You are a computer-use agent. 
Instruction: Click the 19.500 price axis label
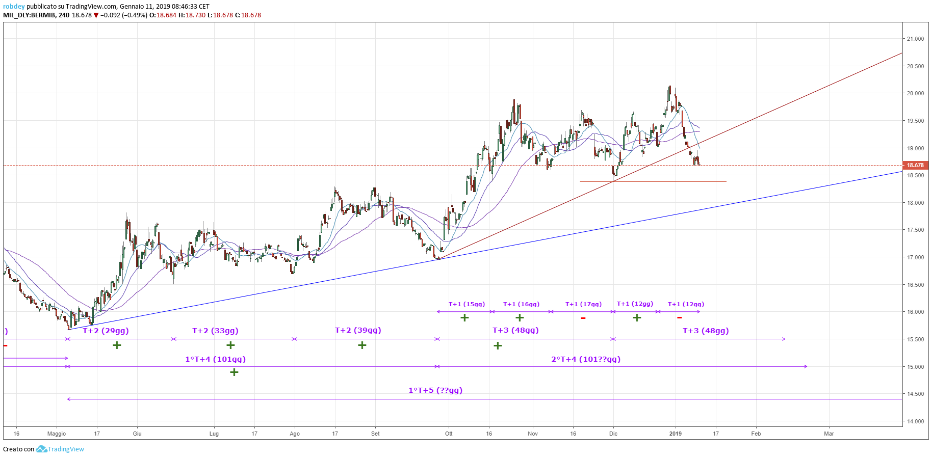(x=915, y=121)
